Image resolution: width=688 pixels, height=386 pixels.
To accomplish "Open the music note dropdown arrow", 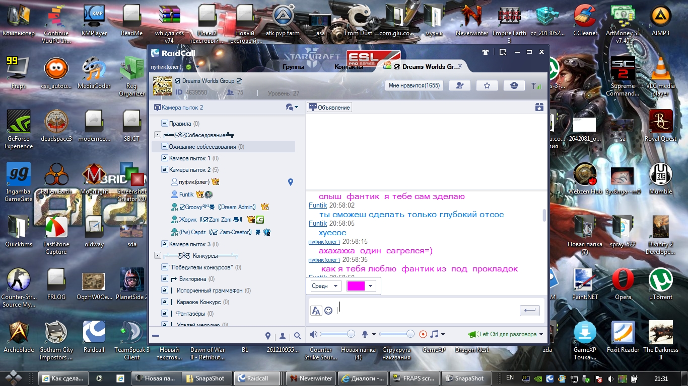I will tap(442, 334).
